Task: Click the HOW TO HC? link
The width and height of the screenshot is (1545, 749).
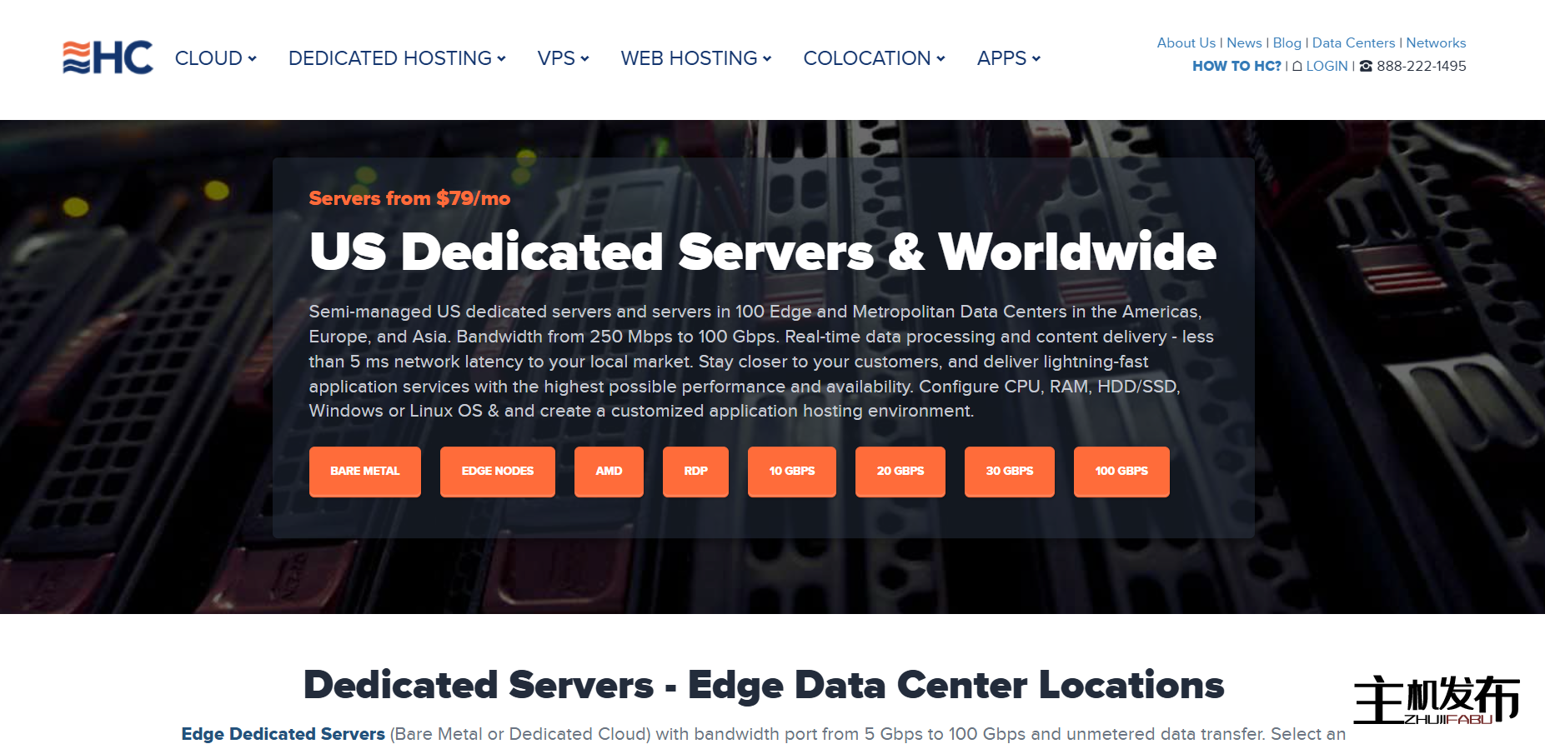Action: 1237,67
